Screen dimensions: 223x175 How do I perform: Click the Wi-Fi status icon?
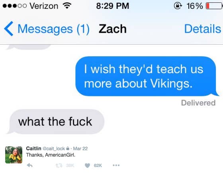tap(67, 6)
